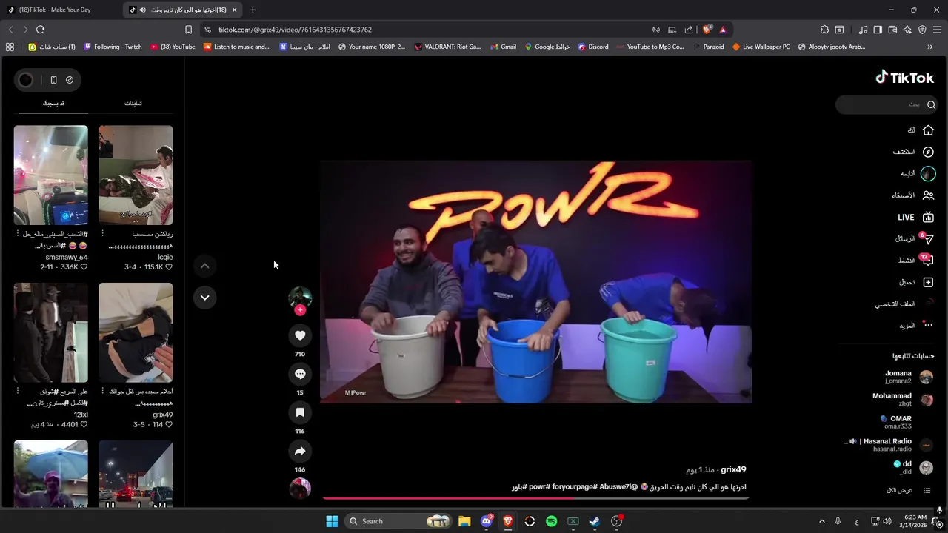Switch to the comments (تعليقات) tab
948x533 pixels.
click(133, 103)
